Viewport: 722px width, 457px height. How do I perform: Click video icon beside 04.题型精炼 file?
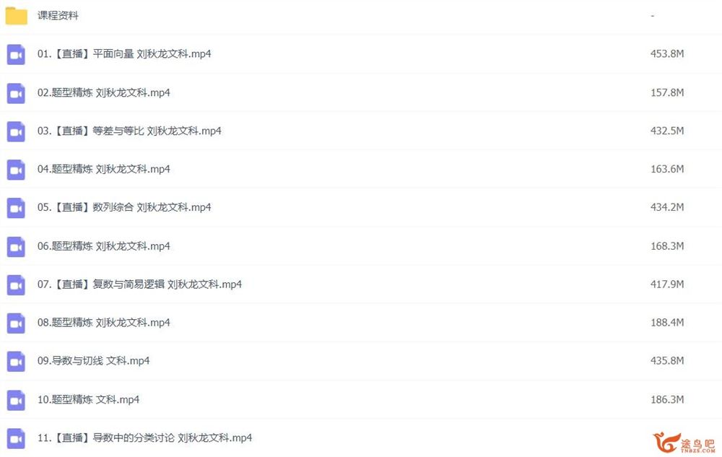[x=16, y=170]
